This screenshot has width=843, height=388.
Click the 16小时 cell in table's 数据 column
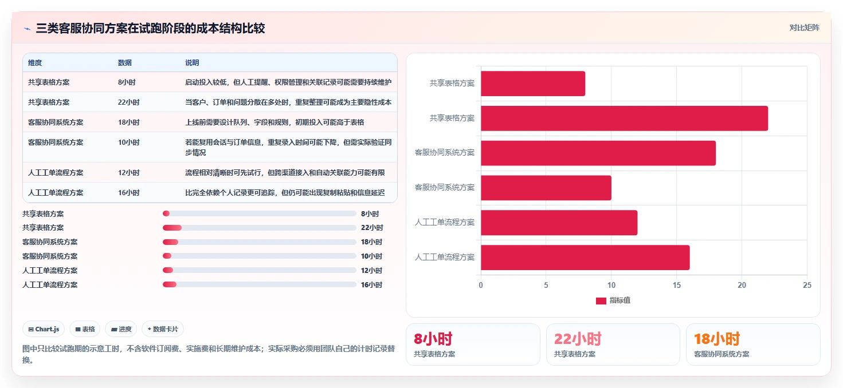click(x=128, y=193)
